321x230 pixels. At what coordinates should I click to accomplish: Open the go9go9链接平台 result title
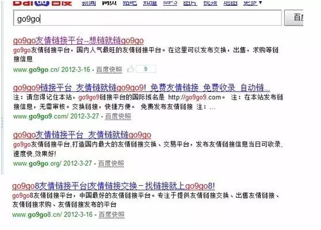(142, 88)
